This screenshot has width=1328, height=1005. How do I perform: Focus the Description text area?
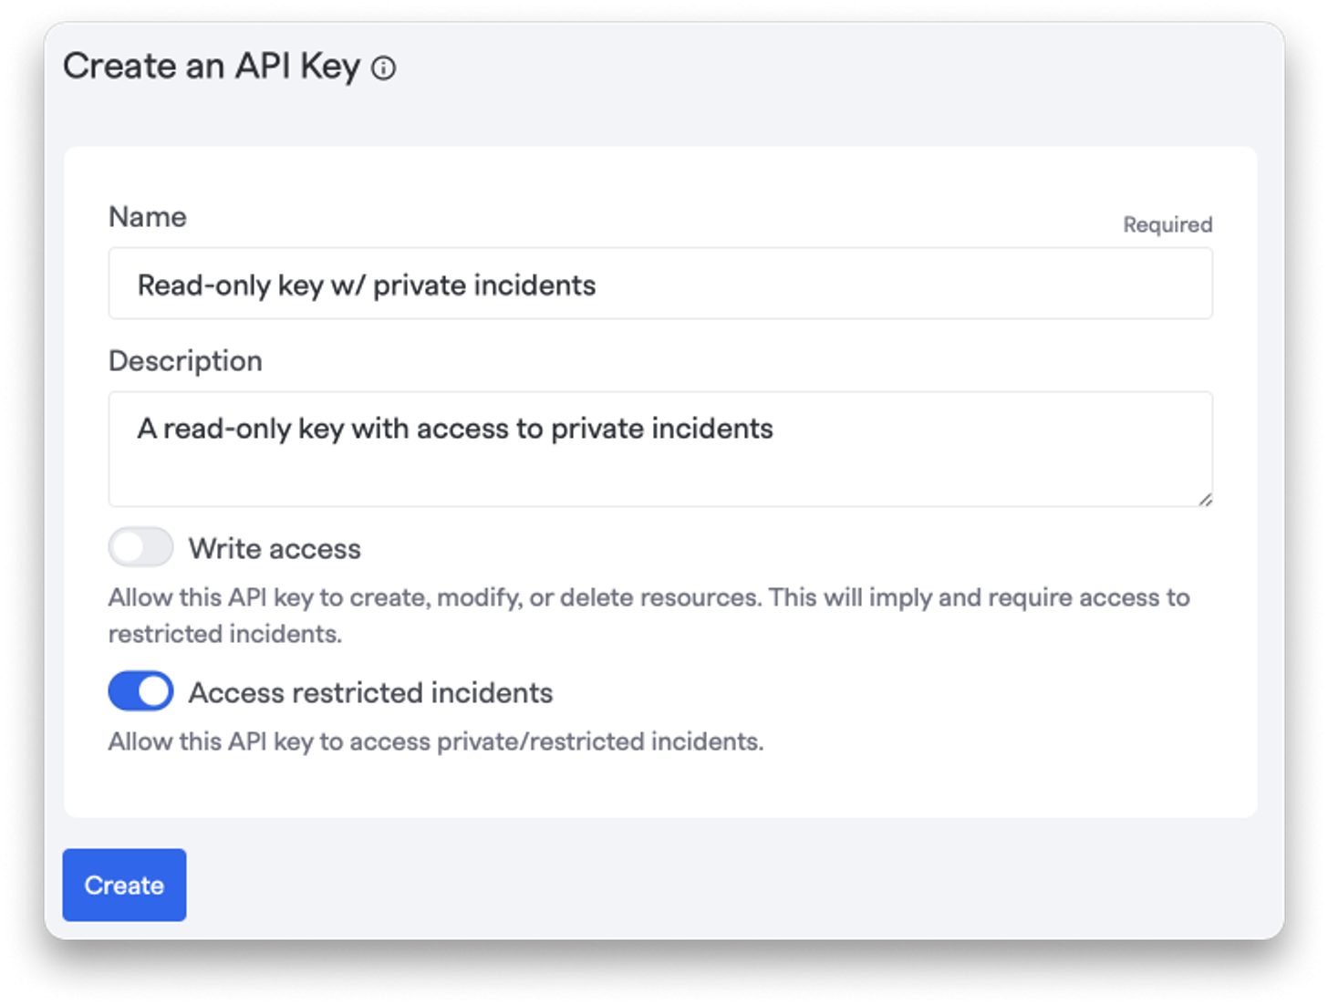[660, 449]
